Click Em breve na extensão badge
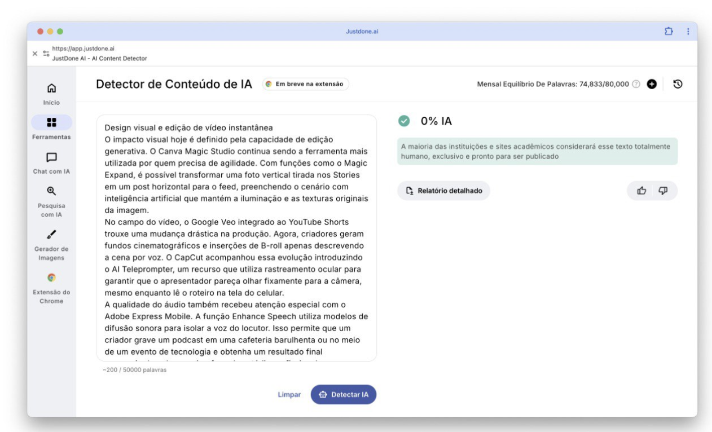Image resolution: width=712 pixels, height=432 pixels. tap(305, 84)
